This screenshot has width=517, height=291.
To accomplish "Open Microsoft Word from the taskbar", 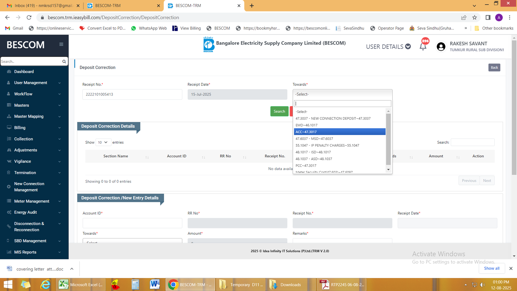I will point(154,285).
